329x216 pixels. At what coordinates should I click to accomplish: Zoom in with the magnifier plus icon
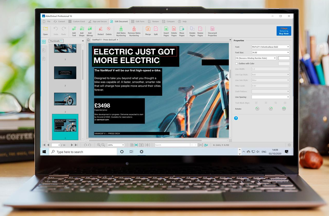click(99, 145)
